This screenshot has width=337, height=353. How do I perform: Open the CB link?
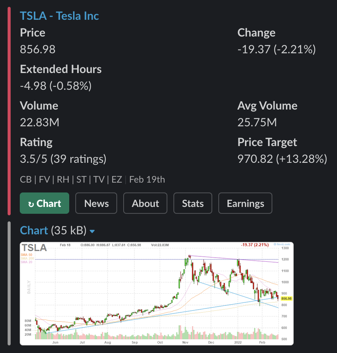(x=26, y=180)
